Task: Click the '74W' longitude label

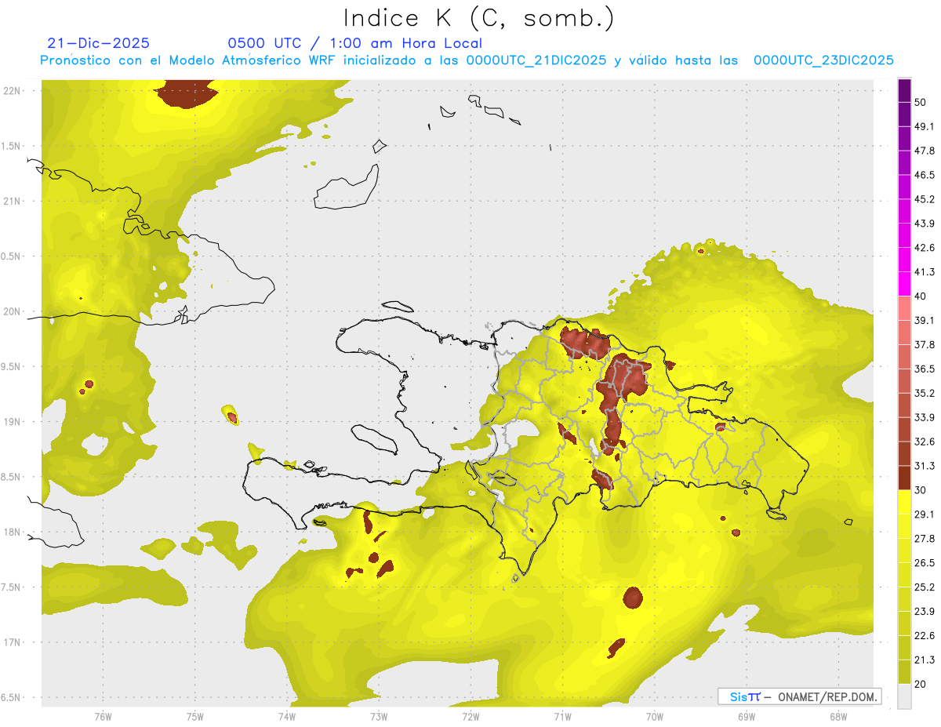Action: click(286, 716)
